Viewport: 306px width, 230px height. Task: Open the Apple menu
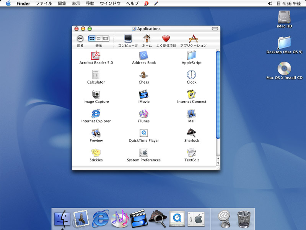pos(8,3)
